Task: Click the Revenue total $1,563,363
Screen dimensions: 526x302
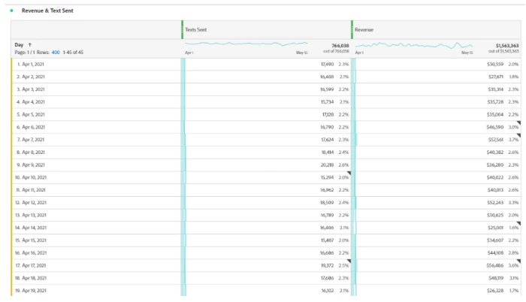Action: 507,46
